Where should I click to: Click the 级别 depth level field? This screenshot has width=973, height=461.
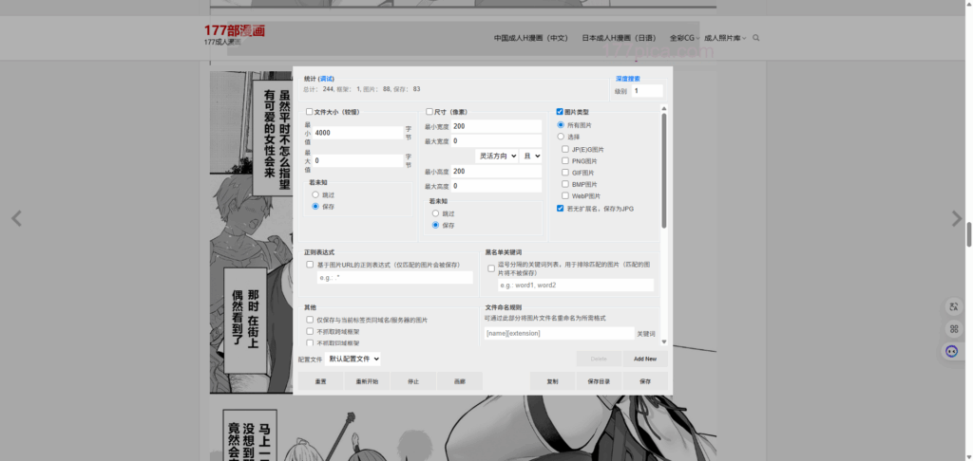[x=647, y=91]
